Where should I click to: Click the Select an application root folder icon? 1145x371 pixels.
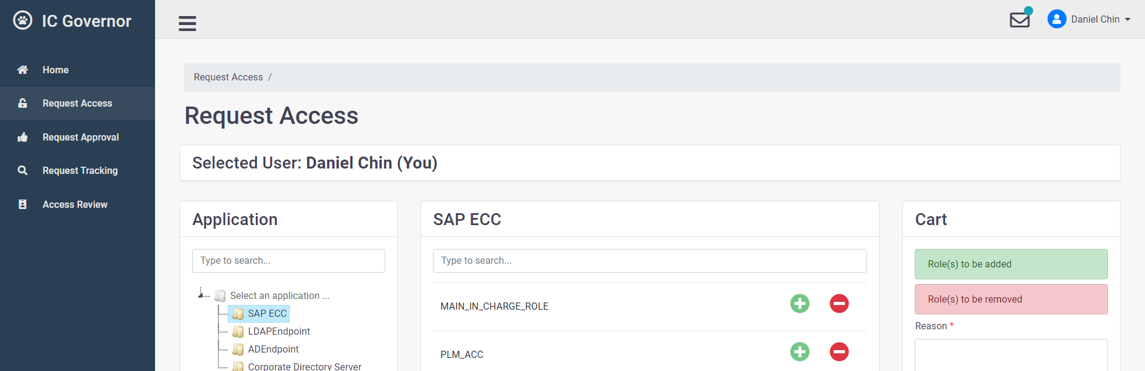[x=220, y=296]
